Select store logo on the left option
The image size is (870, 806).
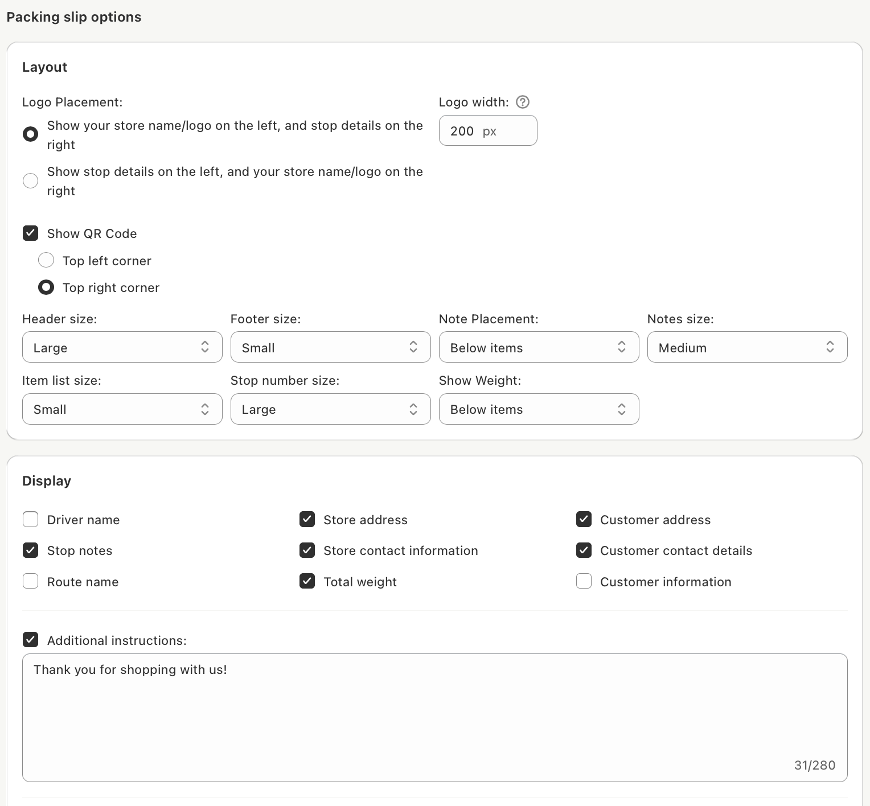coord(30,134)
